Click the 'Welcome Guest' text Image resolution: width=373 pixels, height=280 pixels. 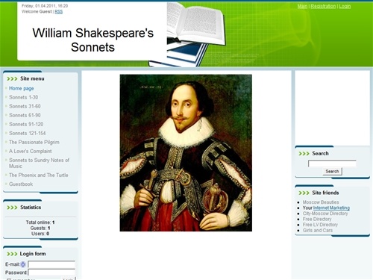coord(37,12)
